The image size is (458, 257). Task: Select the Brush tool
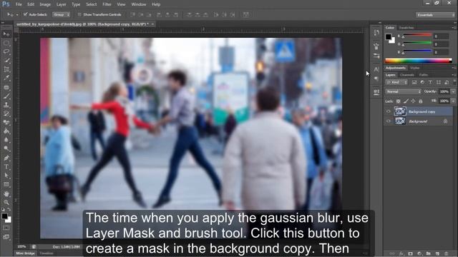[x=6, y=96]
